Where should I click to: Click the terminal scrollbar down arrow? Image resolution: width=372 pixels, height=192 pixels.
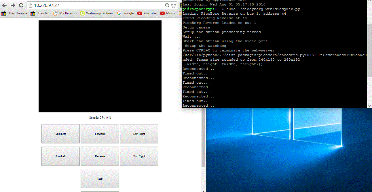(369, 105)
